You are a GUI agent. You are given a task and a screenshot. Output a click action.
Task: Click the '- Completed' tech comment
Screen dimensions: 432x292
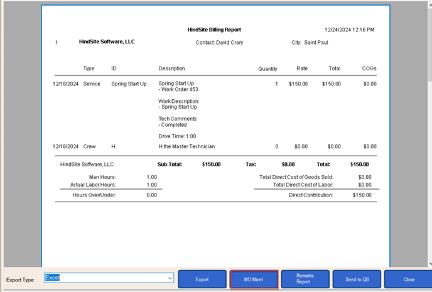tap(173, 125)
